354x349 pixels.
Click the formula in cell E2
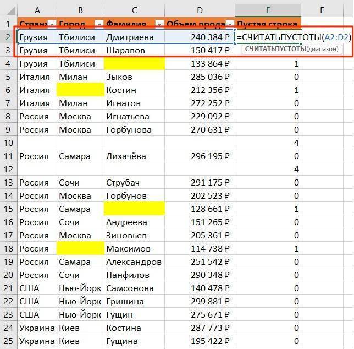pos(294,37)
